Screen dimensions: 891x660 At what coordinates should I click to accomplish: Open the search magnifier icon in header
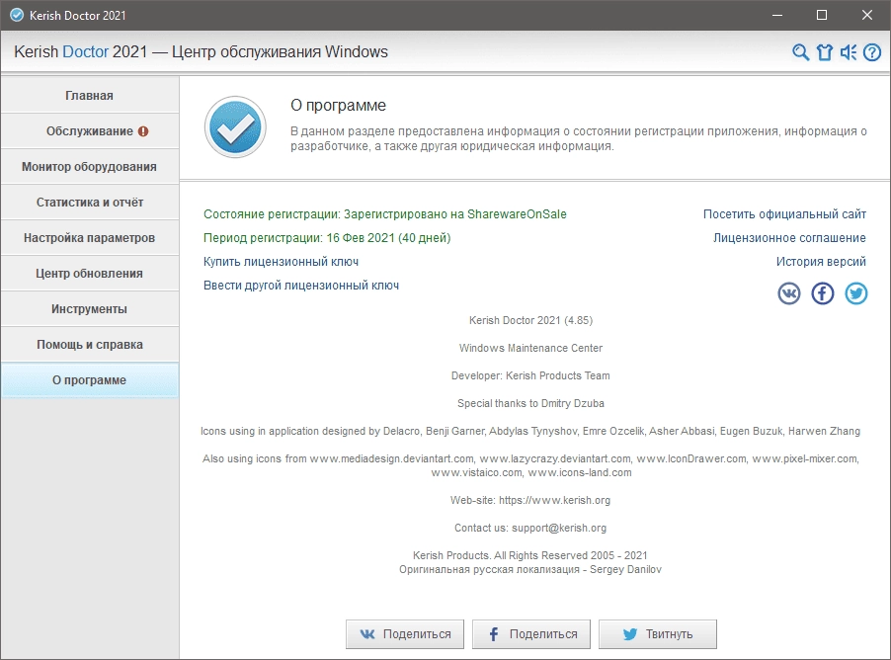pyautogui.click(x=801, y=52)
